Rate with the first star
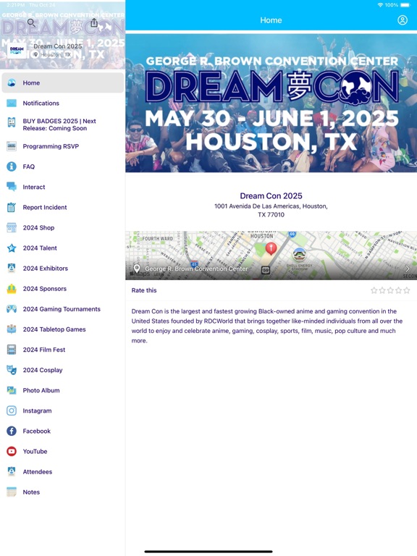417x556 pixels. (x=374, y=290)
